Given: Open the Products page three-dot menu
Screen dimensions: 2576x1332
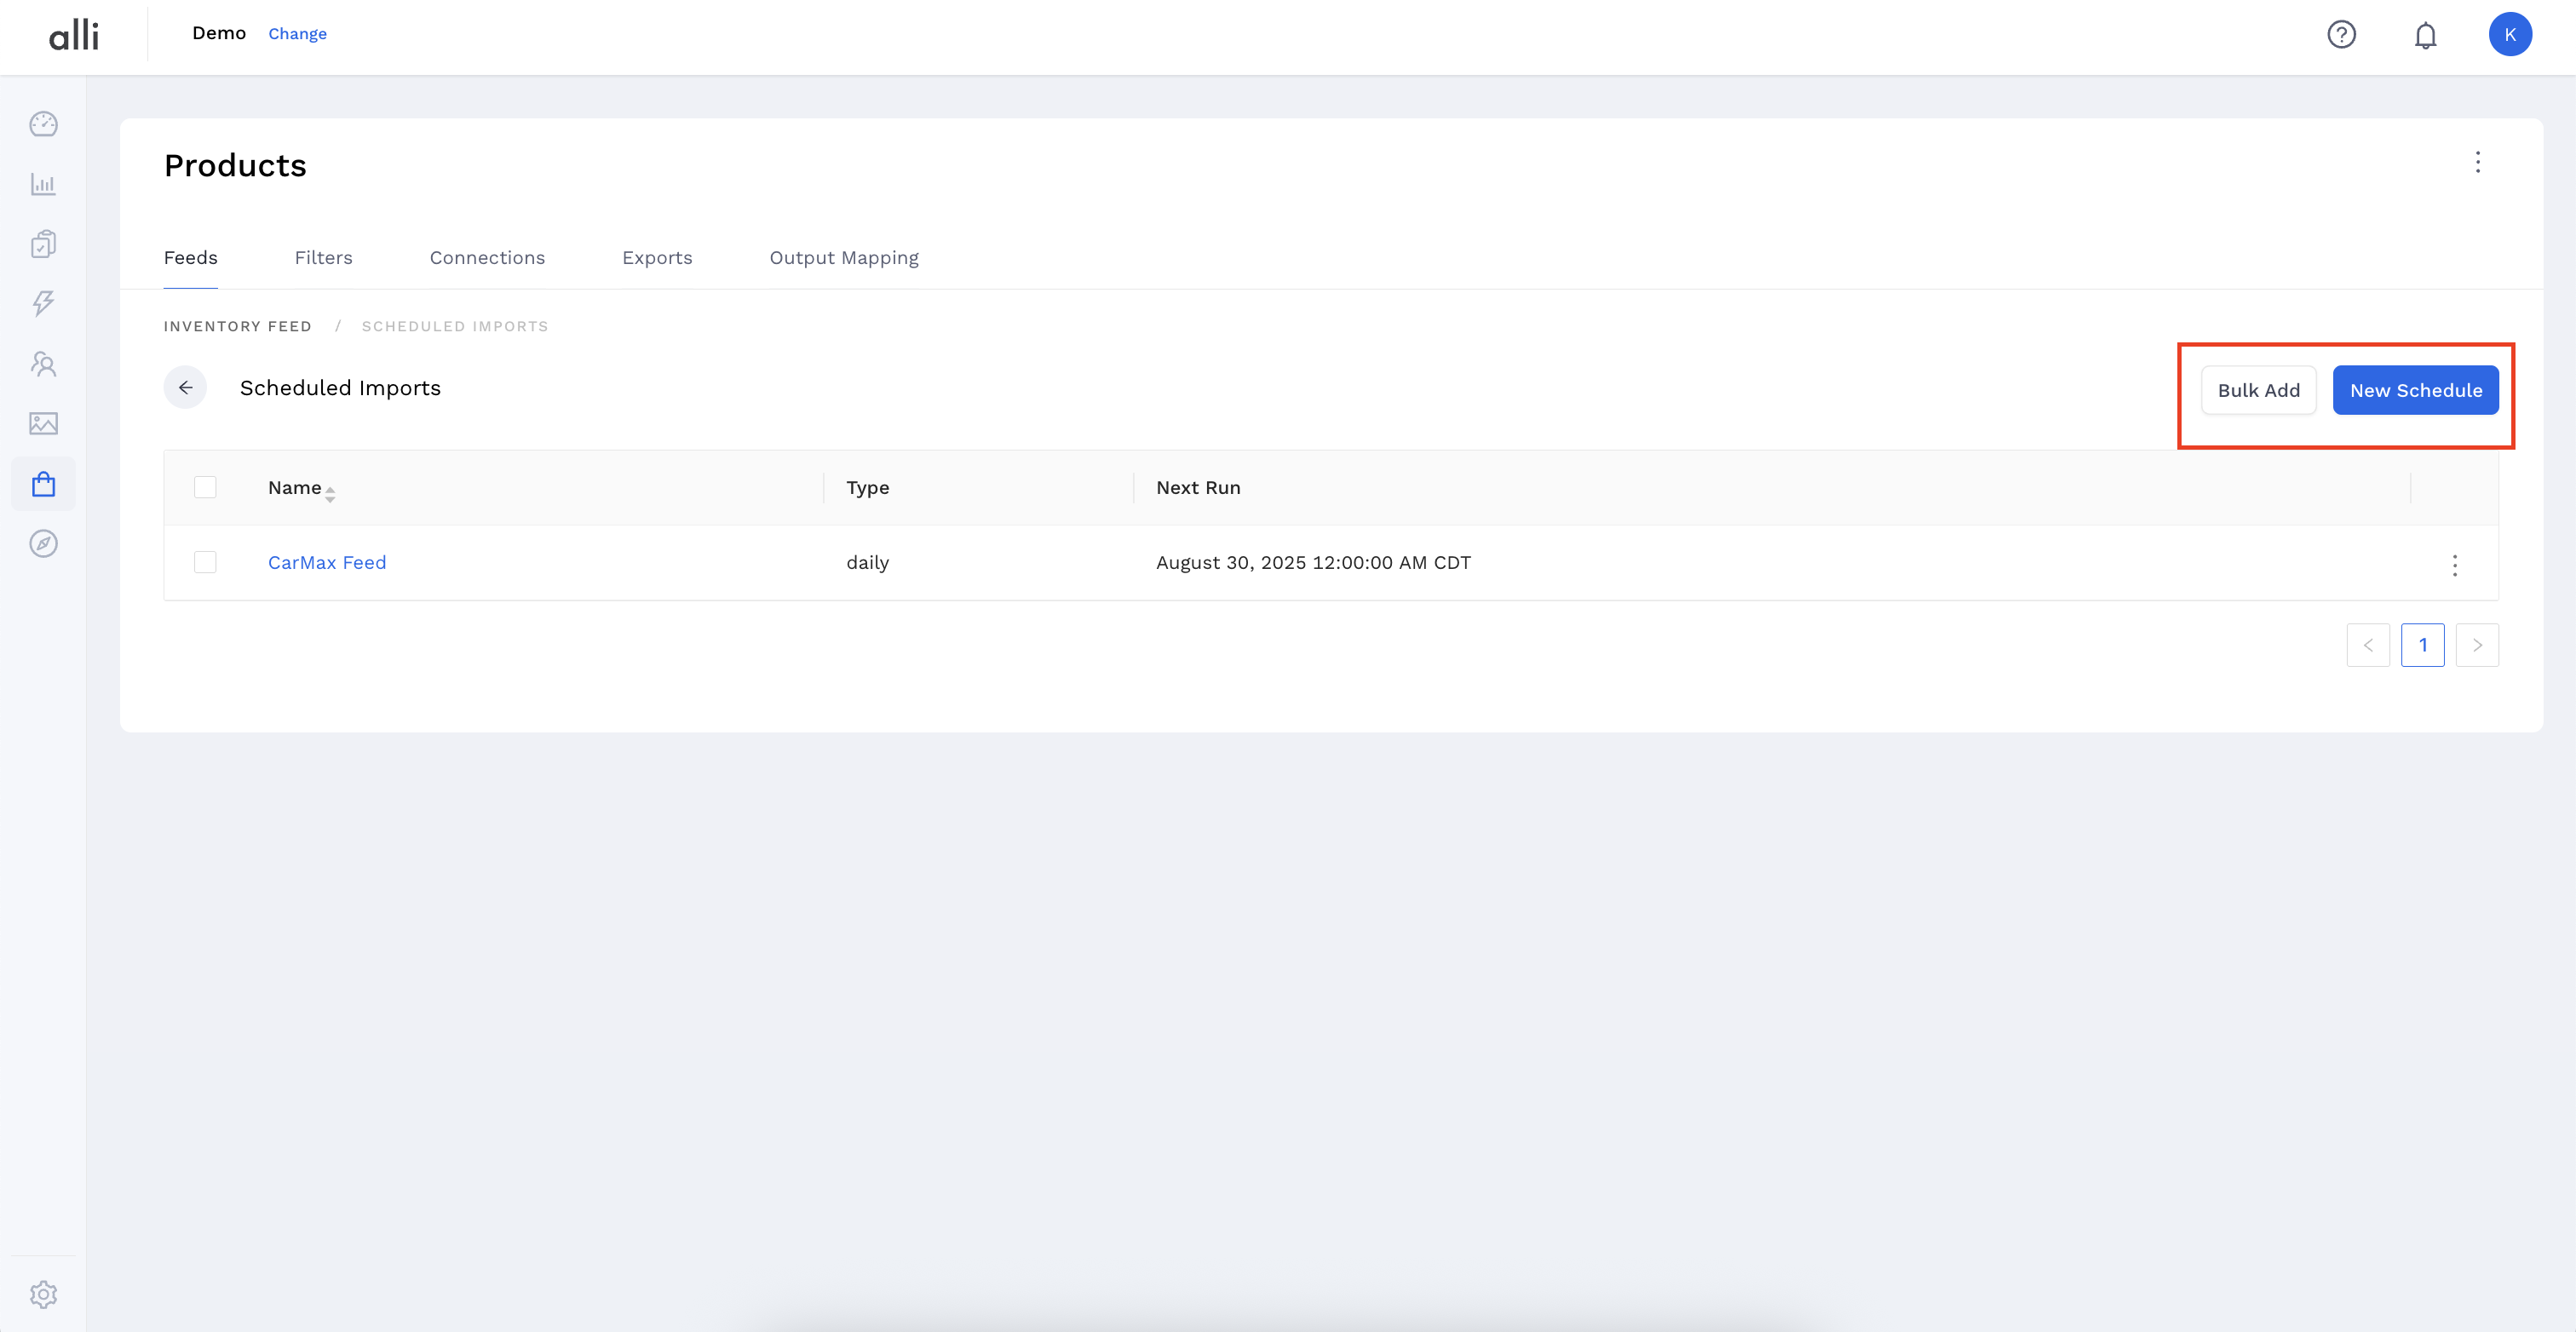Looking at the screenshot, I should tap(2477, 162).
